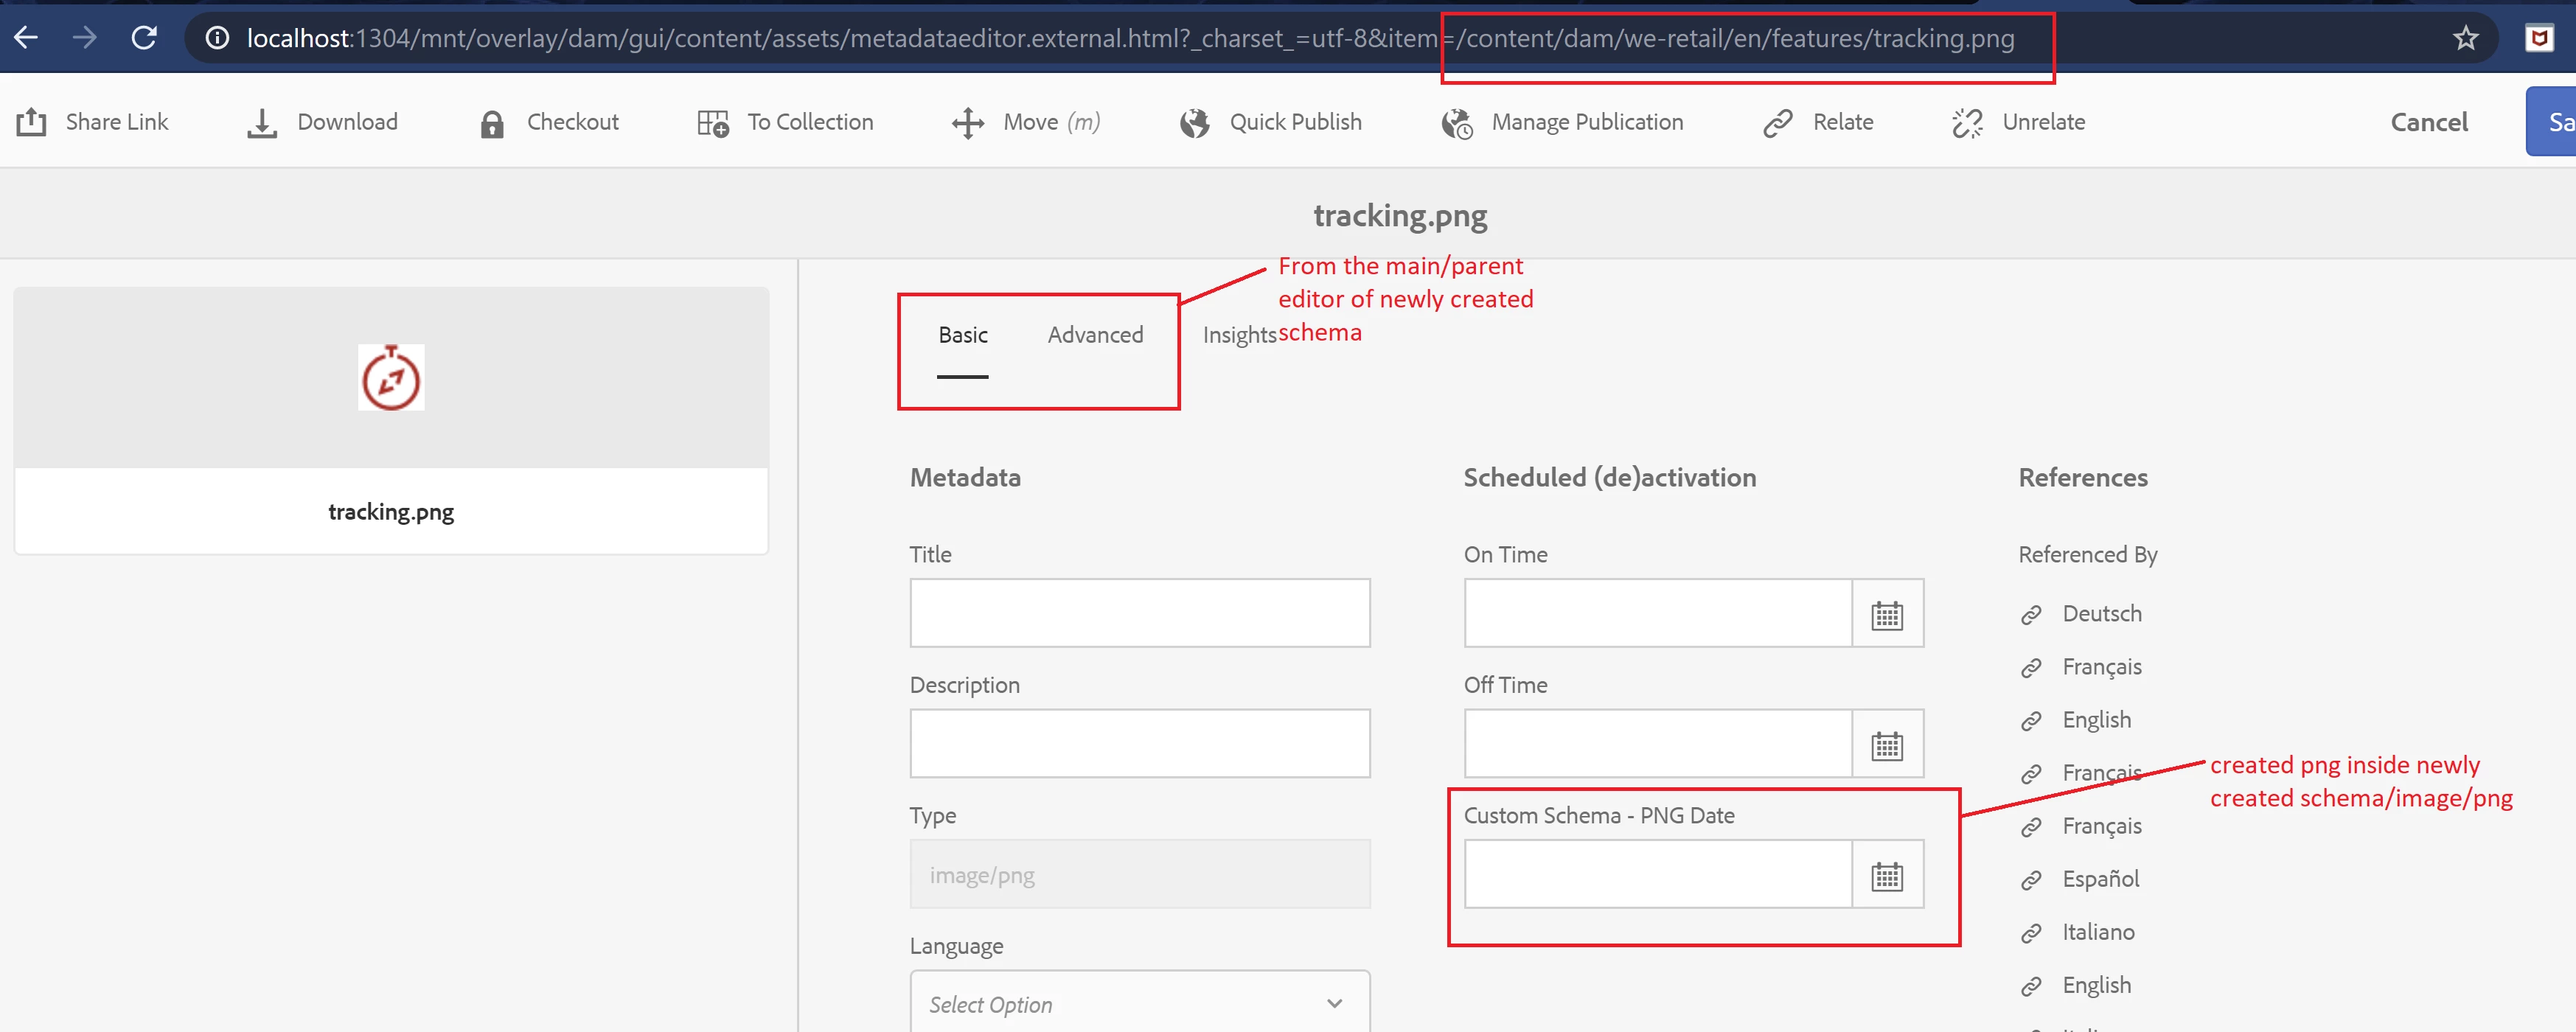Click the Manage Publication icon

point(1457,123)
